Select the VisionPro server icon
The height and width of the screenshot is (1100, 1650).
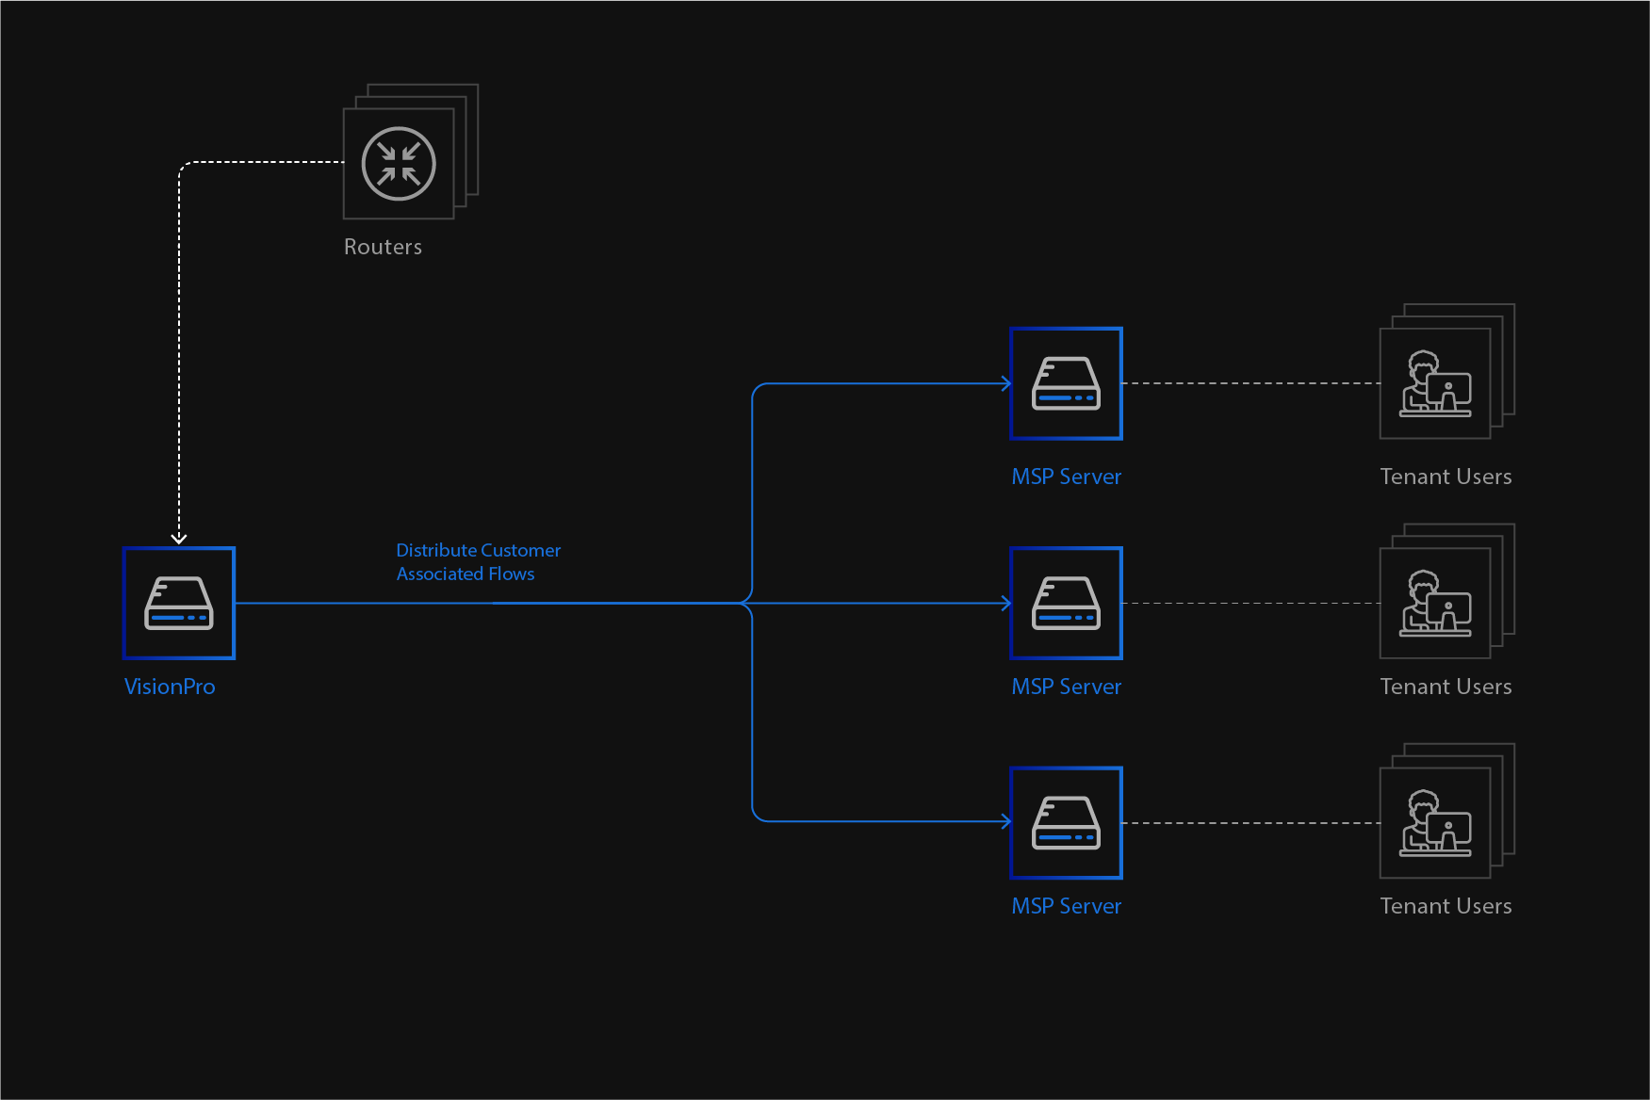(x=179, y=603)
